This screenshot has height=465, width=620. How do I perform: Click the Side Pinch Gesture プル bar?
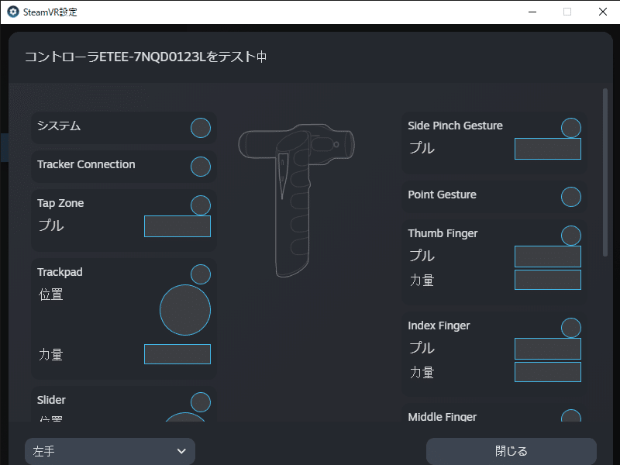click(548, 149)
